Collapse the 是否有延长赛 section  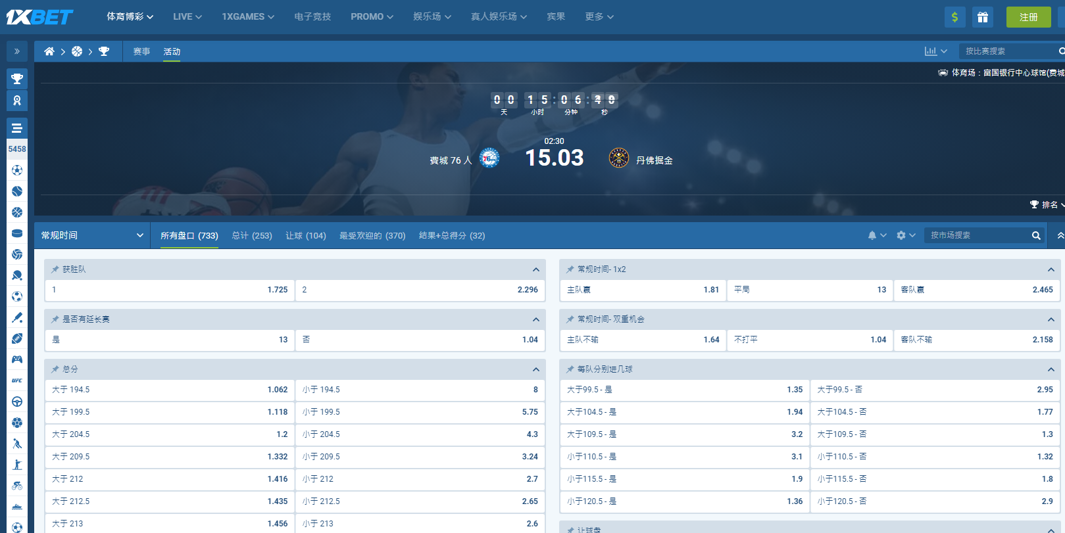[535, 319]
